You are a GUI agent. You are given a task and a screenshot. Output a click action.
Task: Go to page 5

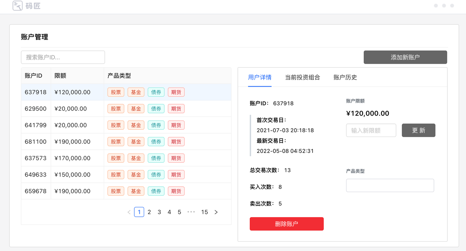pos(179,212)
